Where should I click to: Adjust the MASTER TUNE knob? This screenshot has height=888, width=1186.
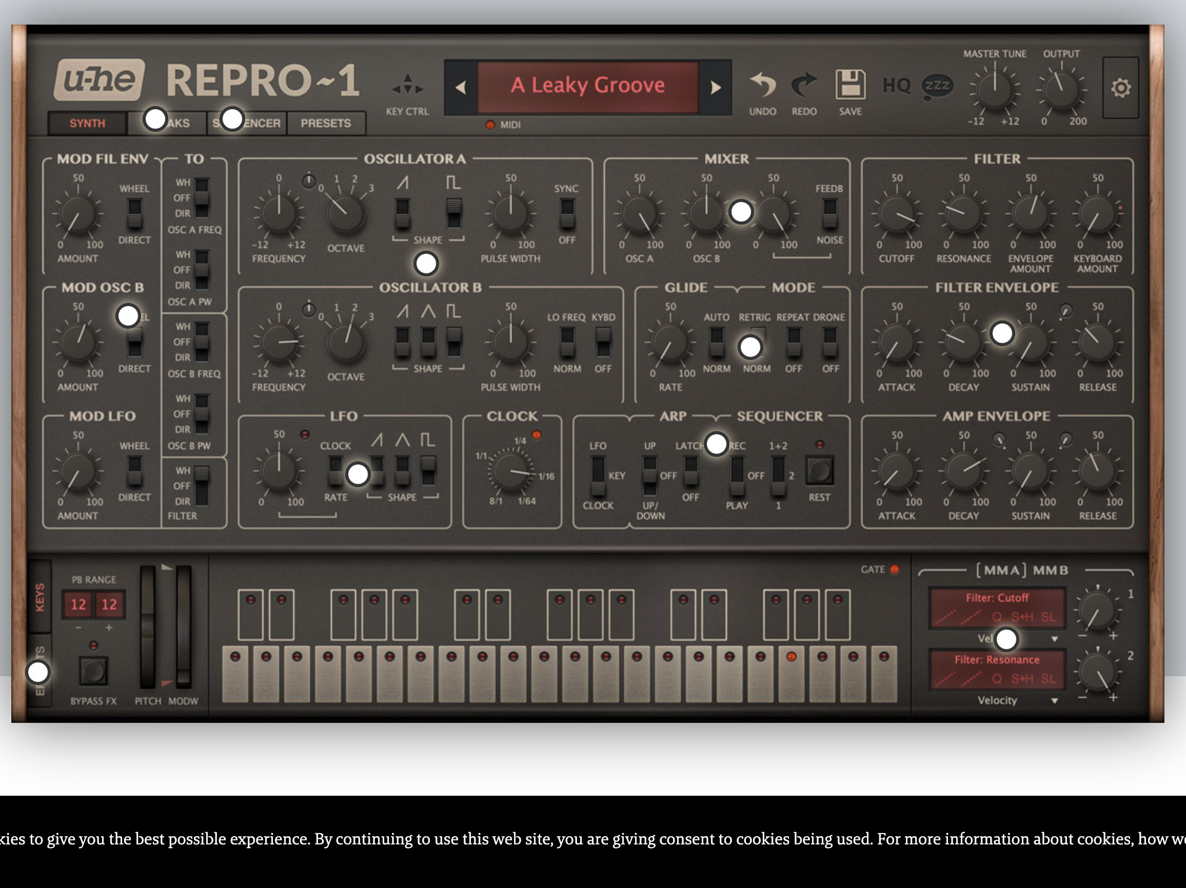995,90
